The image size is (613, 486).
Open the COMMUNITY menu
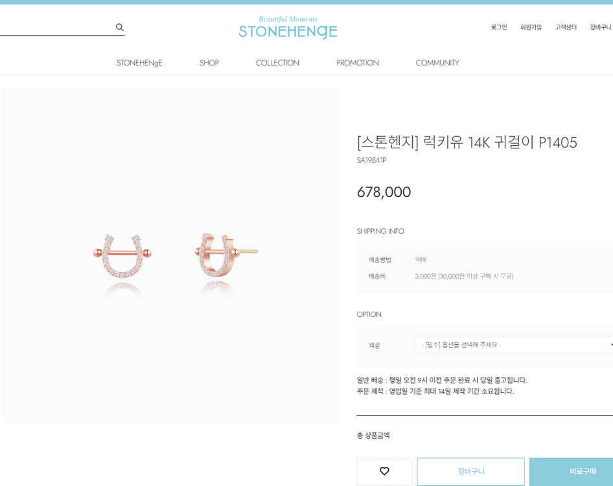point(437,63)
